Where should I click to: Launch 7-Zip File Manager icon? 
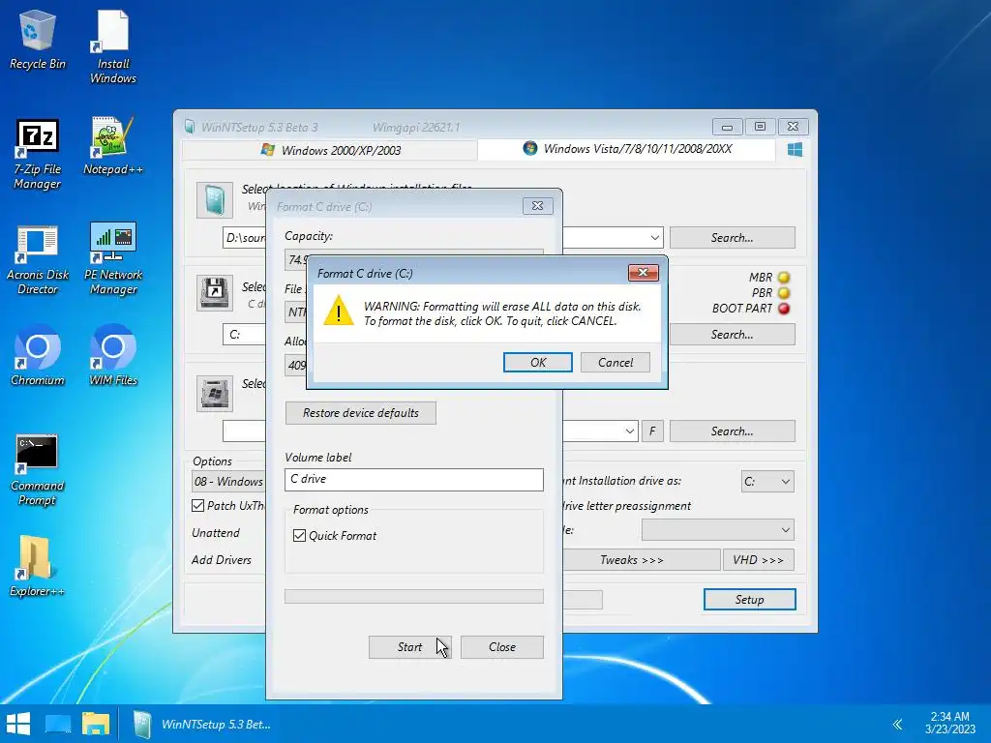click(38, 154)
